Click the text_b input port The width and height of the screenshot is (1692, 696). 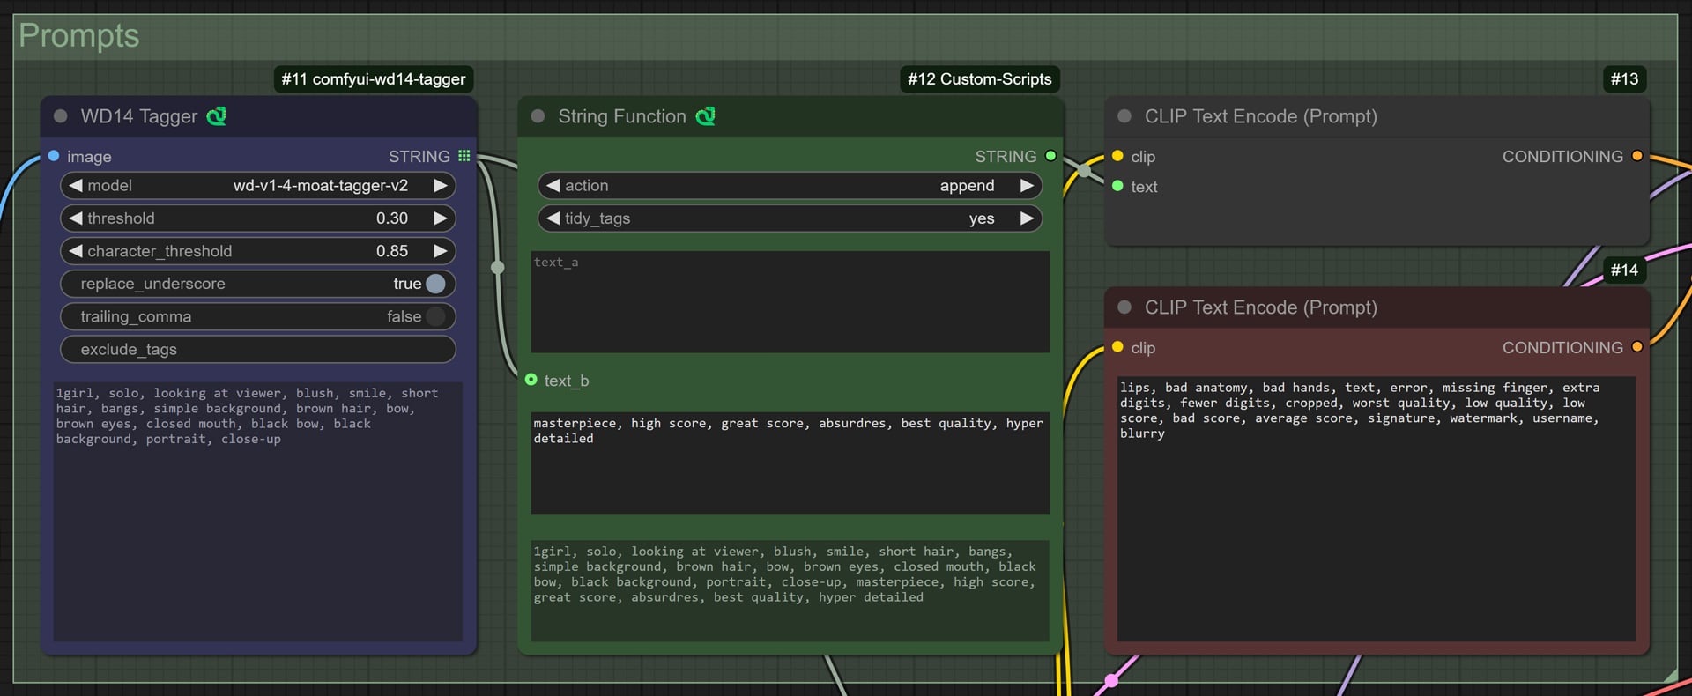point(531,380)
